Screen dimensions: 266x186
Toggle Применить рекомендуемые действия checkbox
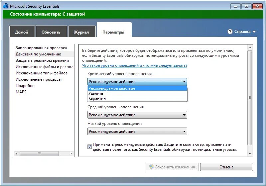[89, 146]
